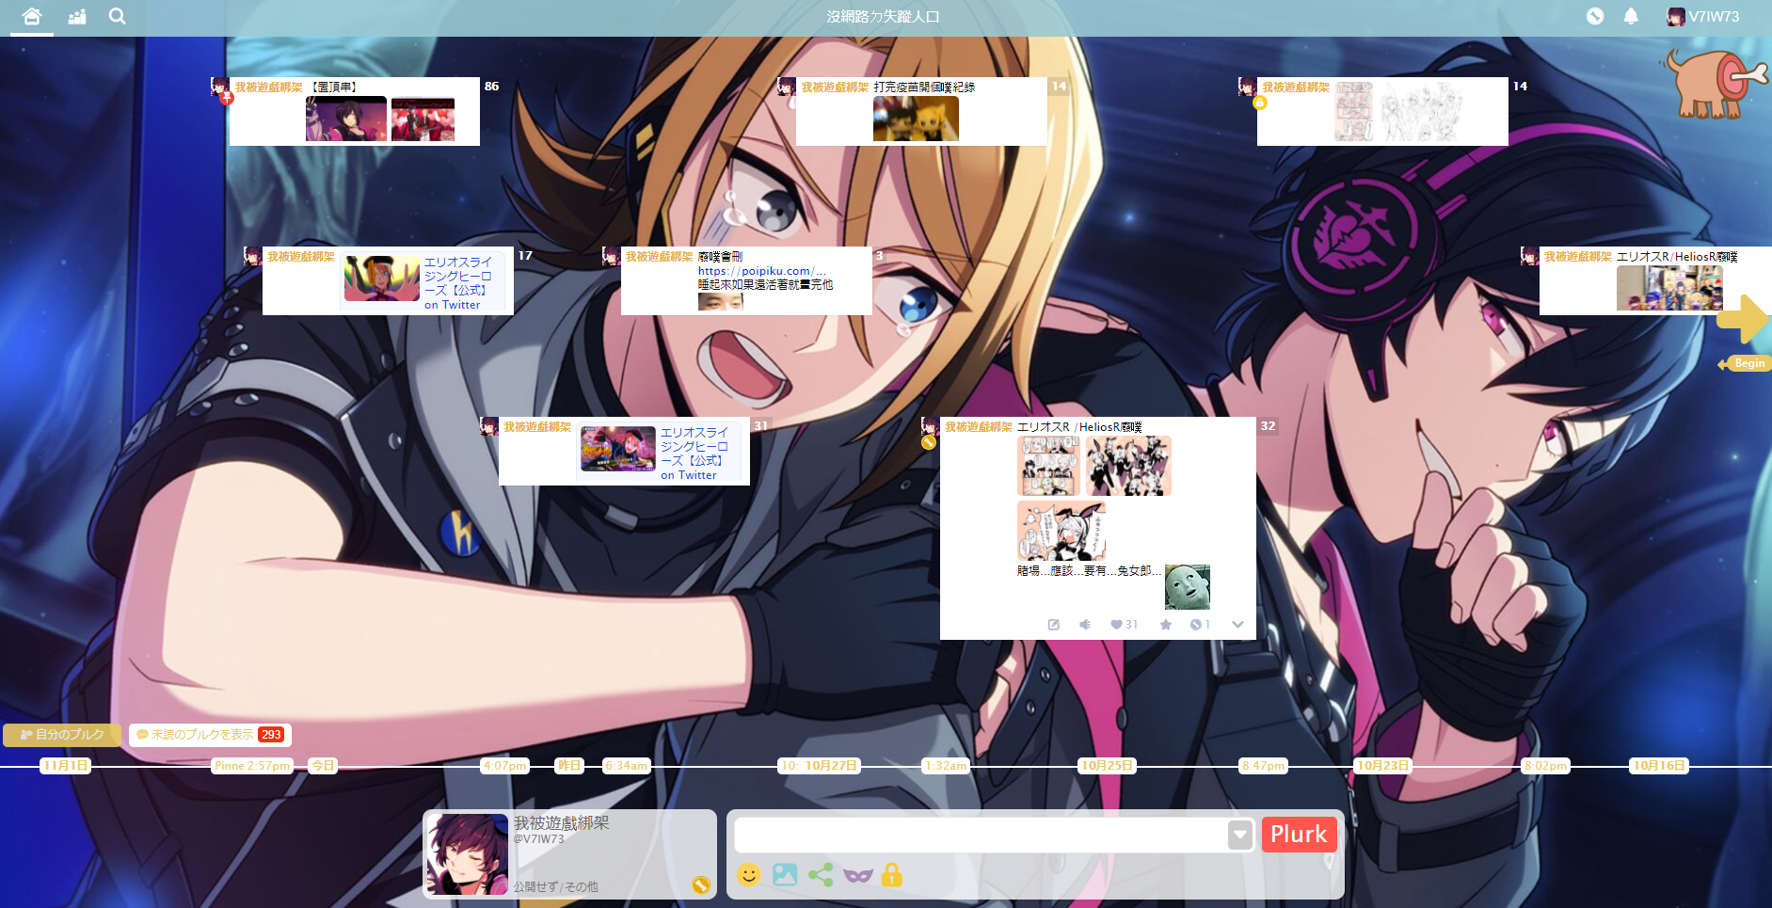Viewport: 1772px width, 908px height.
Task: Click the 8:47pm time marker
Action: tap(1263, 766)
